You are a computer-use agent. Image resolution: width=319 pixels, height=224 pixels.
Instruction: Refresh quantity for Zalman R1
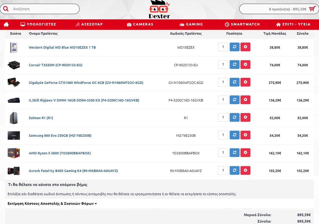click(235, 117)
